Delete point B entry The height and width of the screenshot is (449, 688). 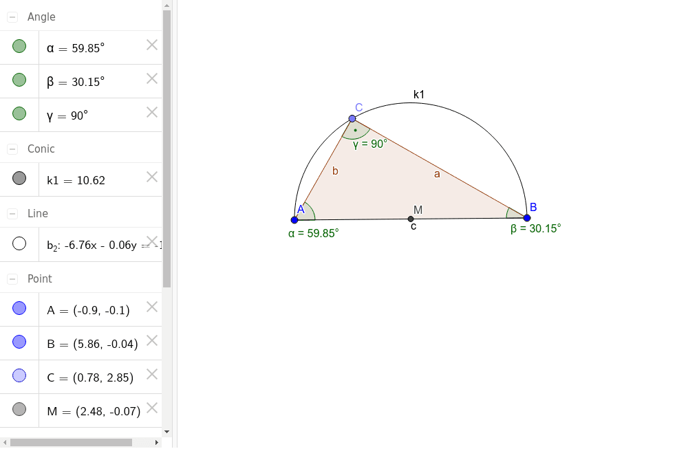point(152,340)
